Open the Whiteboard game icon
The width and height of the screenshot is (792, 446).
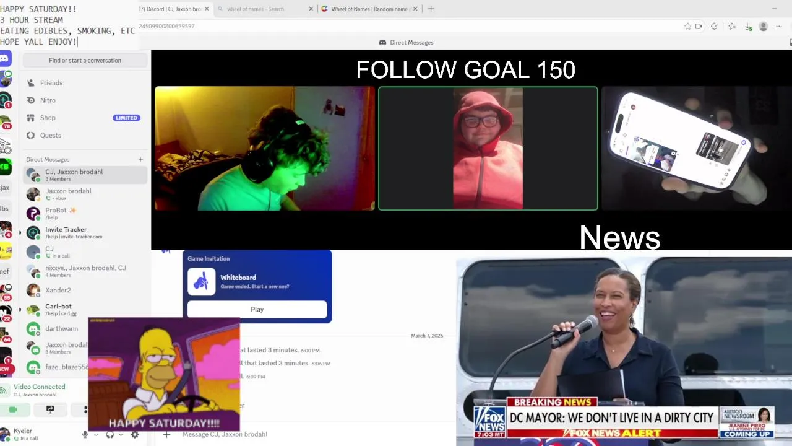[202, 282]
